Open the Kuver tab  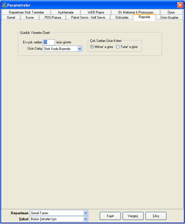point(30,17)
